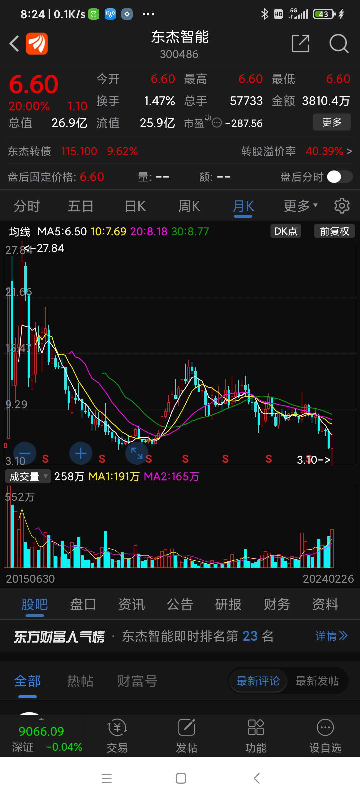Switch to 周K chart tab
Image resolution: width=360 pixels, height=800 pixels.
pyautogui.click(x=189, y=206)
